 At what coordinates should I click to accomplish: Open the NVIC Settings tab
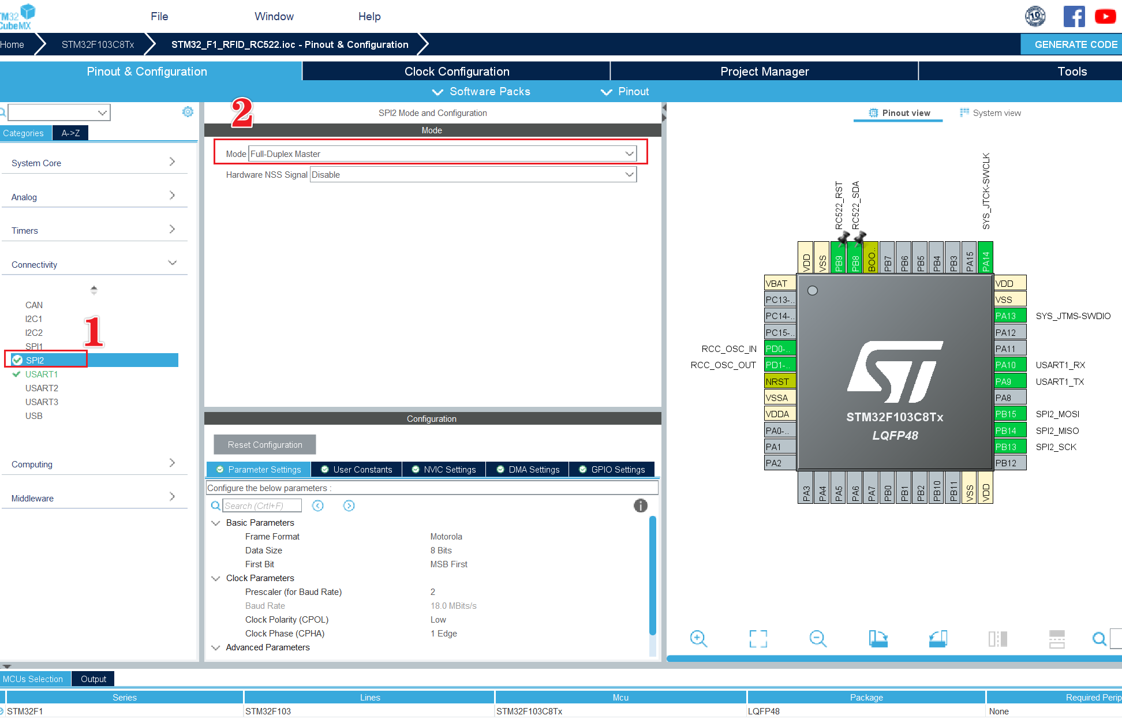(444, 469)
